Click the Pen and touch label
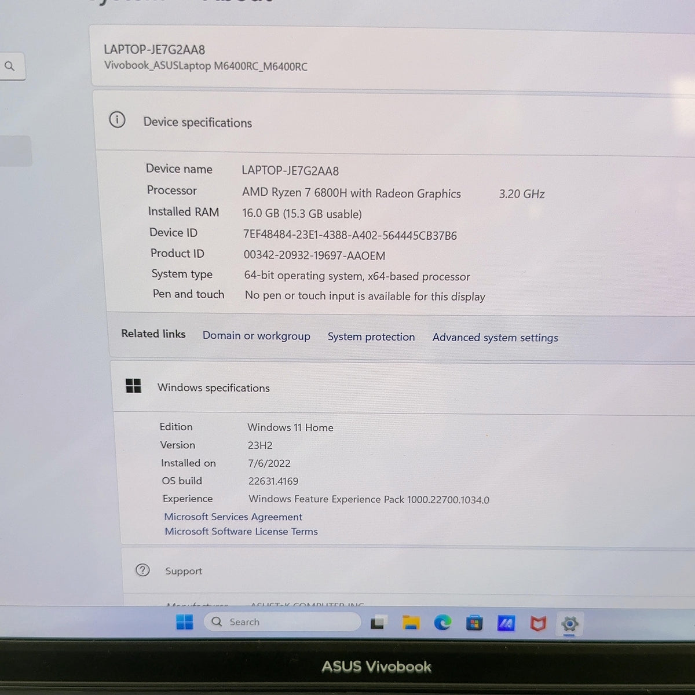Image resolution: width=695 pixels, height=695 pixels. tap(188, 294)
